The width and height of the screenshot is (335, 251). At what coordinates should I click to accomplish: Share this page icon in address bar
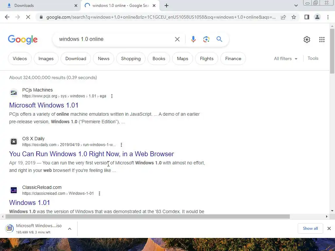(283, 17)
